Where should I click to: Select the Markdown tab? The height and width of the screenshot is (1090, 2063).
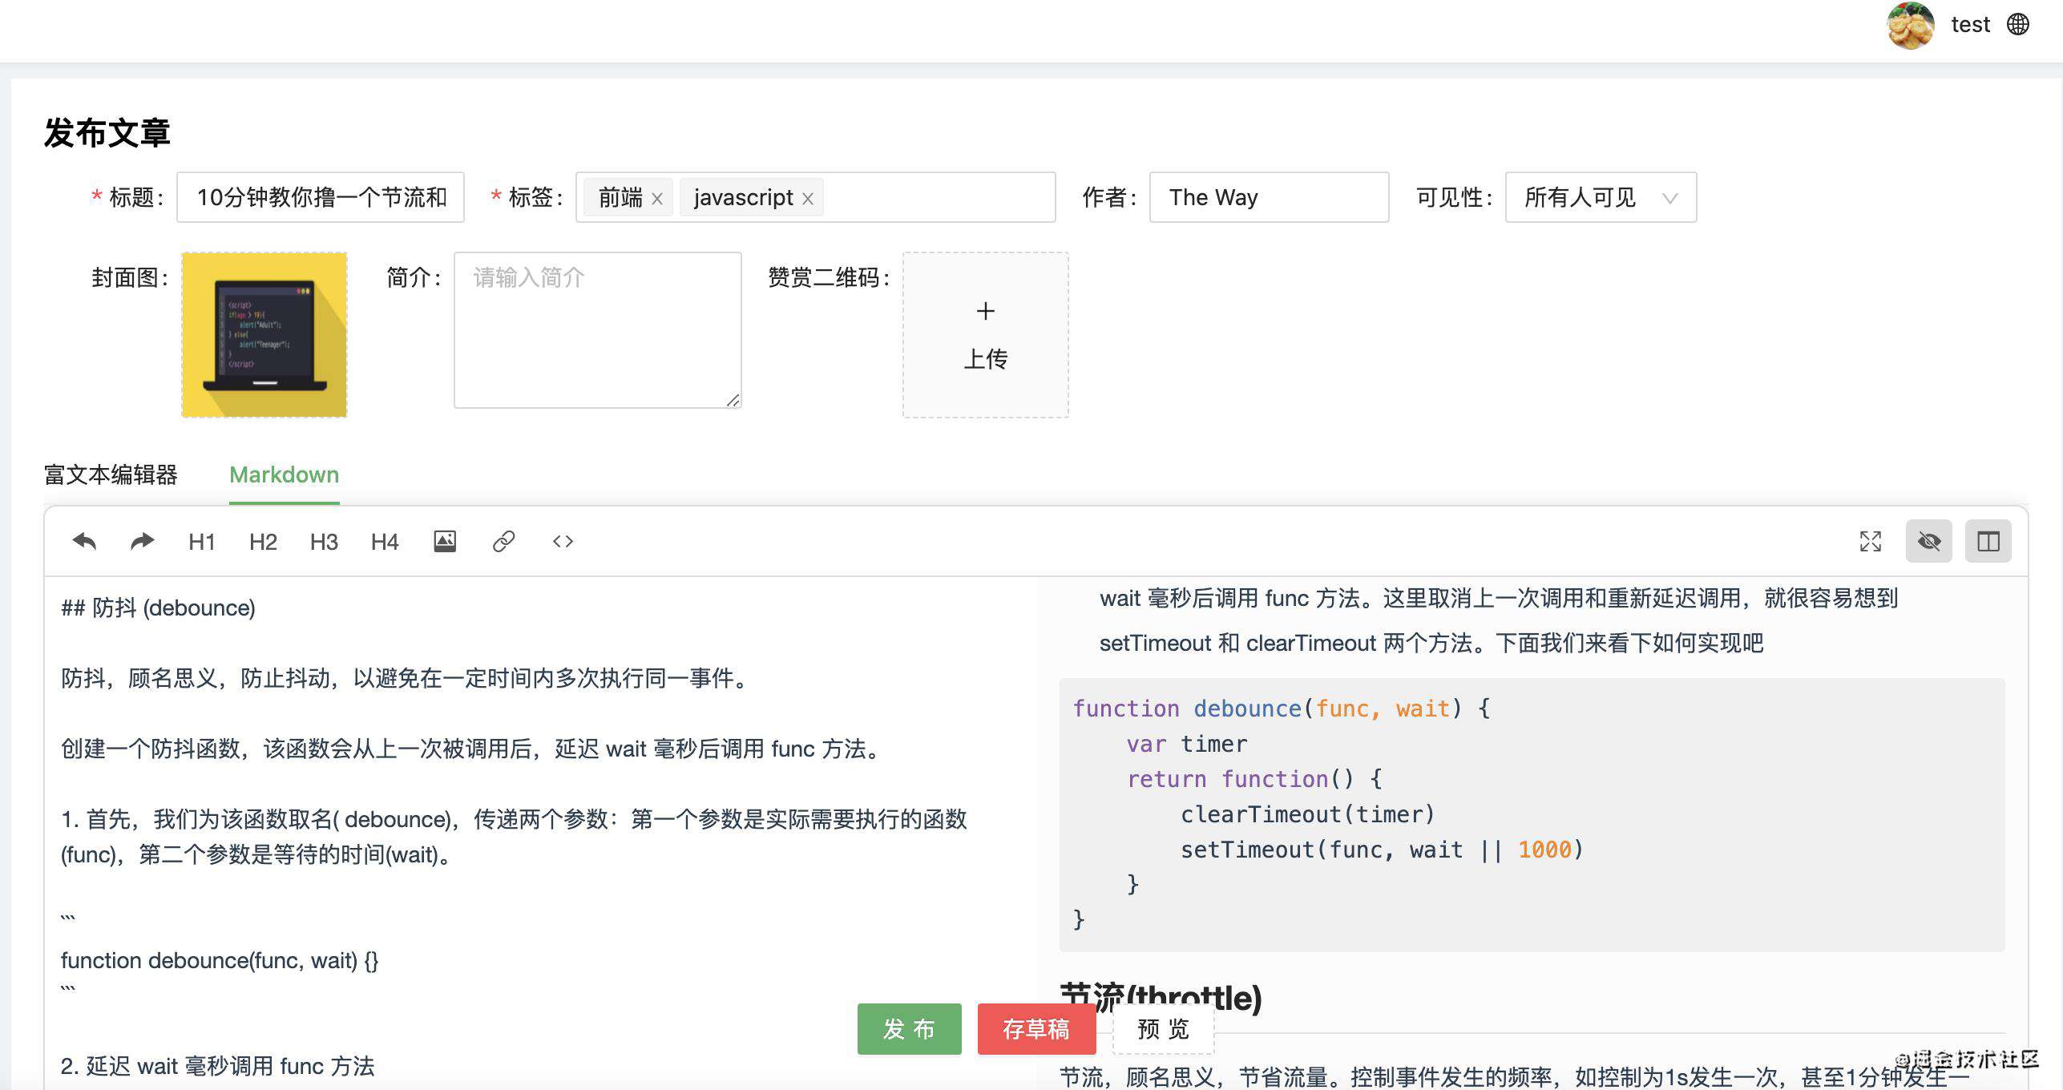tap(284, 475)
